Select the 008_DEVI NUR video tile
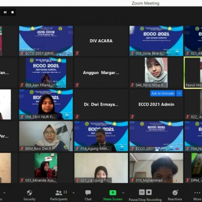202x202 pixels. [x=46, y=104]
